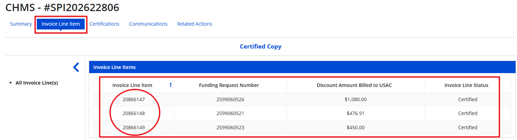
Task: Open the Related Actions tab
Action: pyautogui.click(x=195, y=24)
